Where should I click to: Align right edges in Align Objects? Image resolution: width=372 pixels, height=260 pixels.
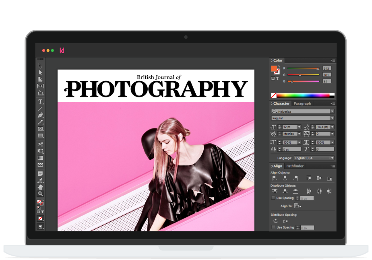296,178
